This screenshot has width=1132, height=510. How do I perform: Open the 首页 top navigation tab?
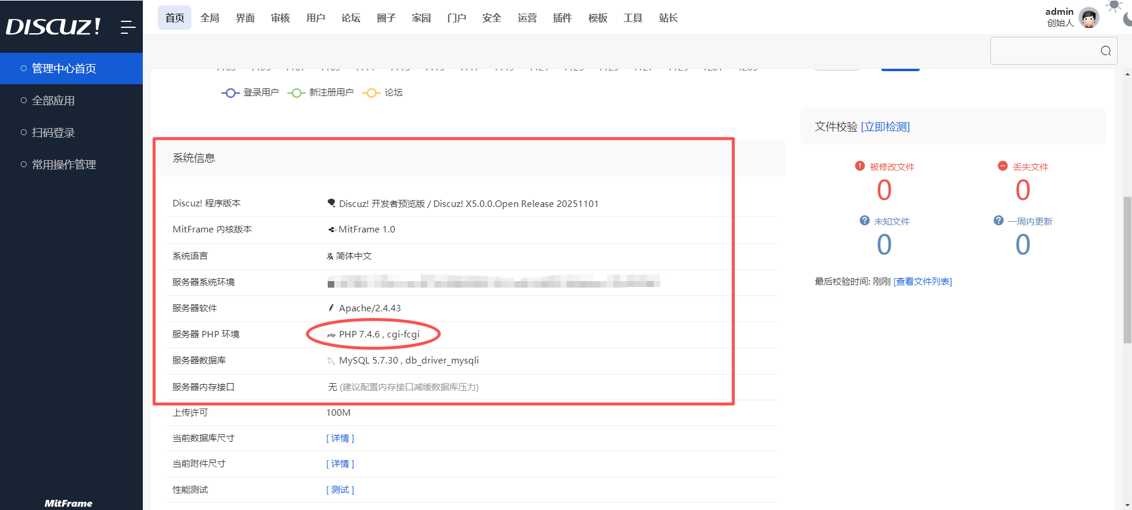(175, 18)
